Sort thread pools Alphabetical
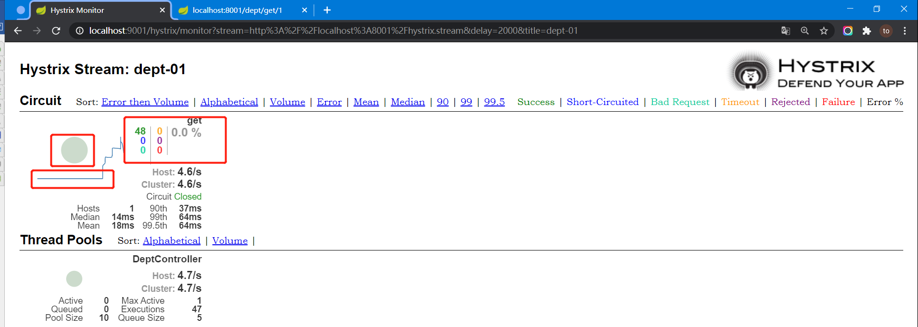918x327 pixels. pyautogui.click(x=172, y=240)
